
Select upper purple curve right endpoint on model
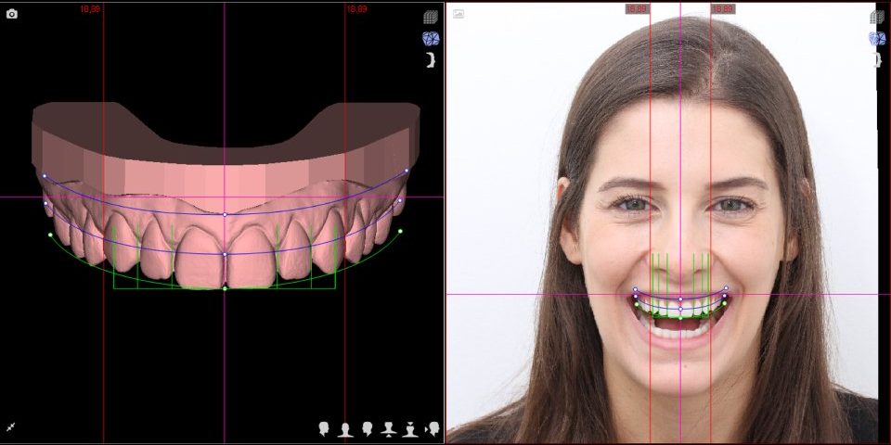click(x=407, y=171)
